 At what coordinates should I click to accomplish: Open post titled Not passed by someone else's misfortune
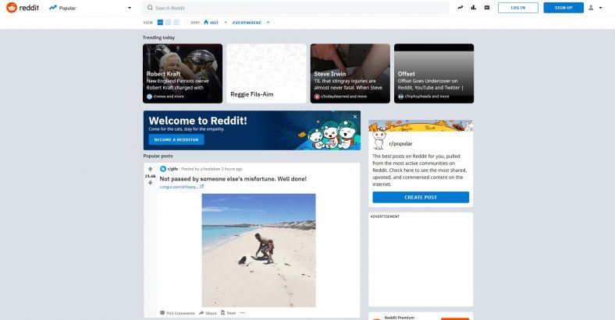(233, 179)
